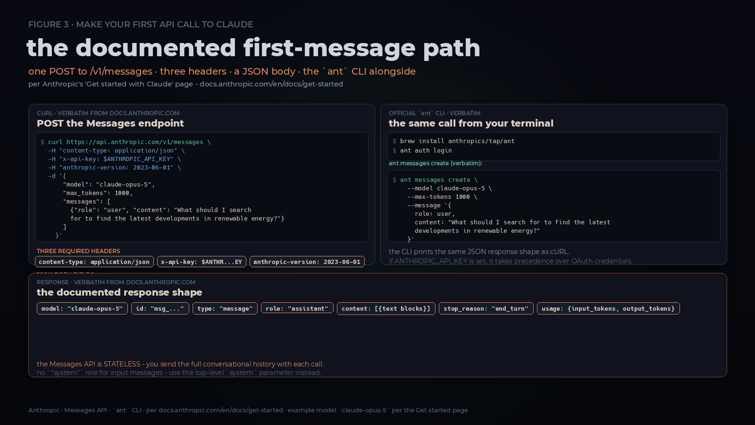Screen dimensions: 755x425
Task: Select the "$ ant messages create \" code line
Action: click(x=435, y=180)
